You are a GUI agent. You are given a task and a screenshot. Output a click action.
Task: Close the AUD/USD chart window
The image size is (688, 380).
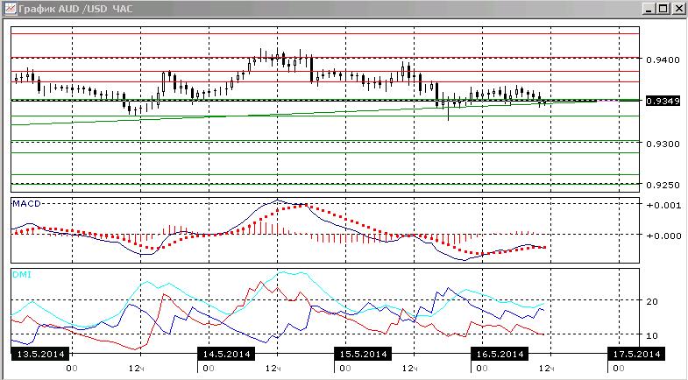pyautogui.click(x=678, y=9)
